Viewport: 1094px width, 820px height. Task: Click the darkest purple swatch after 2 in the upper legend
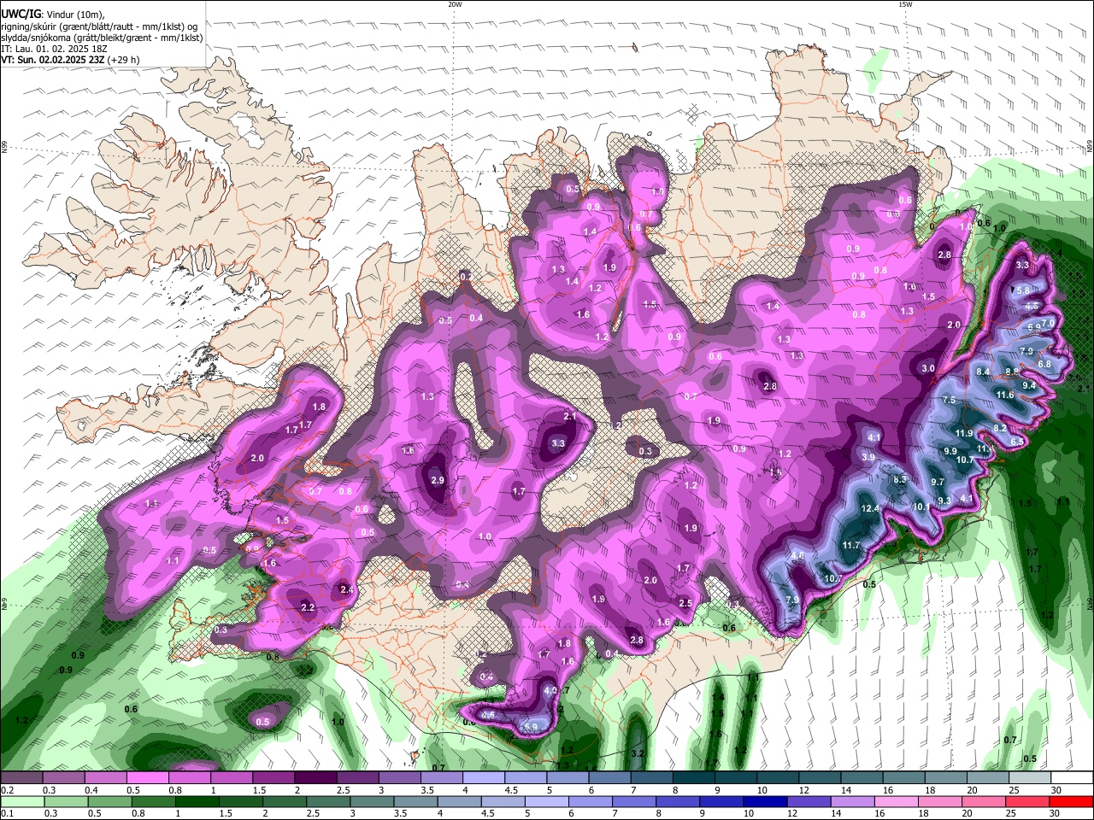point(316,778)
